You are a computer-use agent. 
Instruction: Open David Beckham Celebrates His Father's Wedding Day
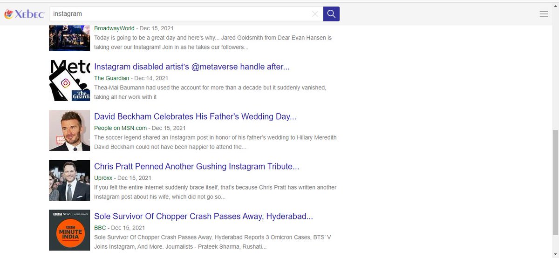195,116
